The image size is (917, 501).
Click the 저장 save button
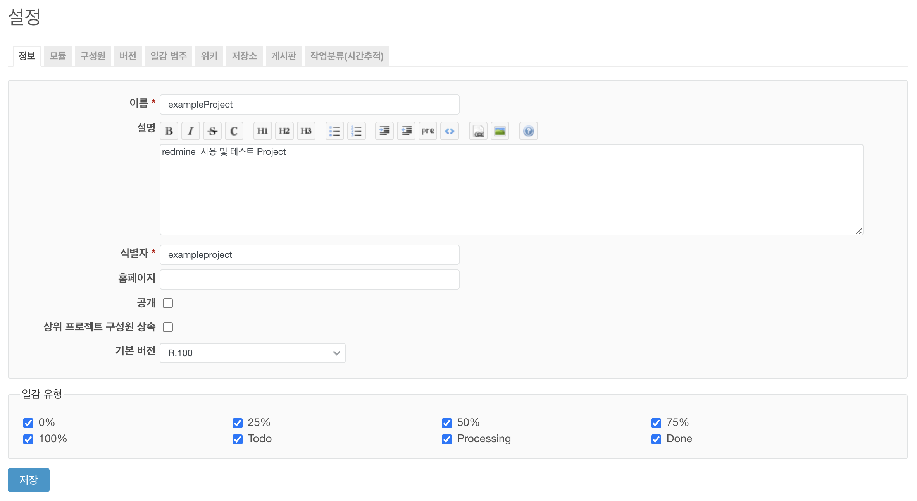tap(29, 480)
